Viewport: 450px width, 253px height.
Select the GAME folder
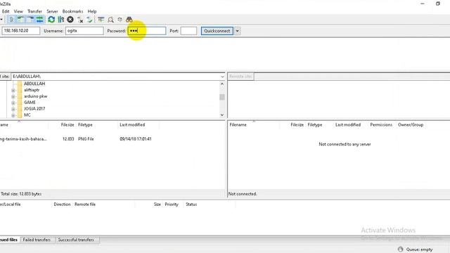(30, 103)
